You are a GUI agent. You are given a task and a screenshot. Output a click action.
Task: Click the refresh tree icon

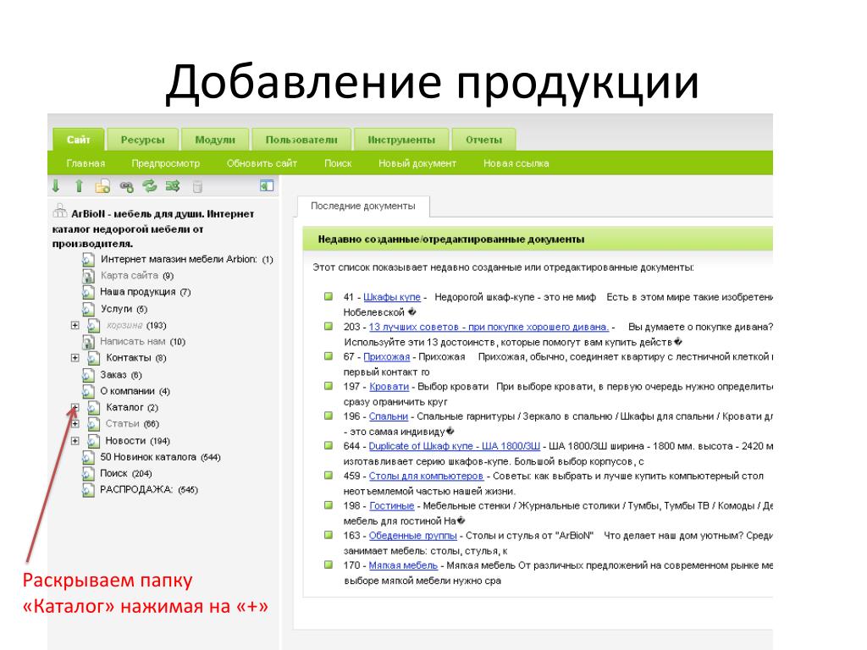[150, 186]
